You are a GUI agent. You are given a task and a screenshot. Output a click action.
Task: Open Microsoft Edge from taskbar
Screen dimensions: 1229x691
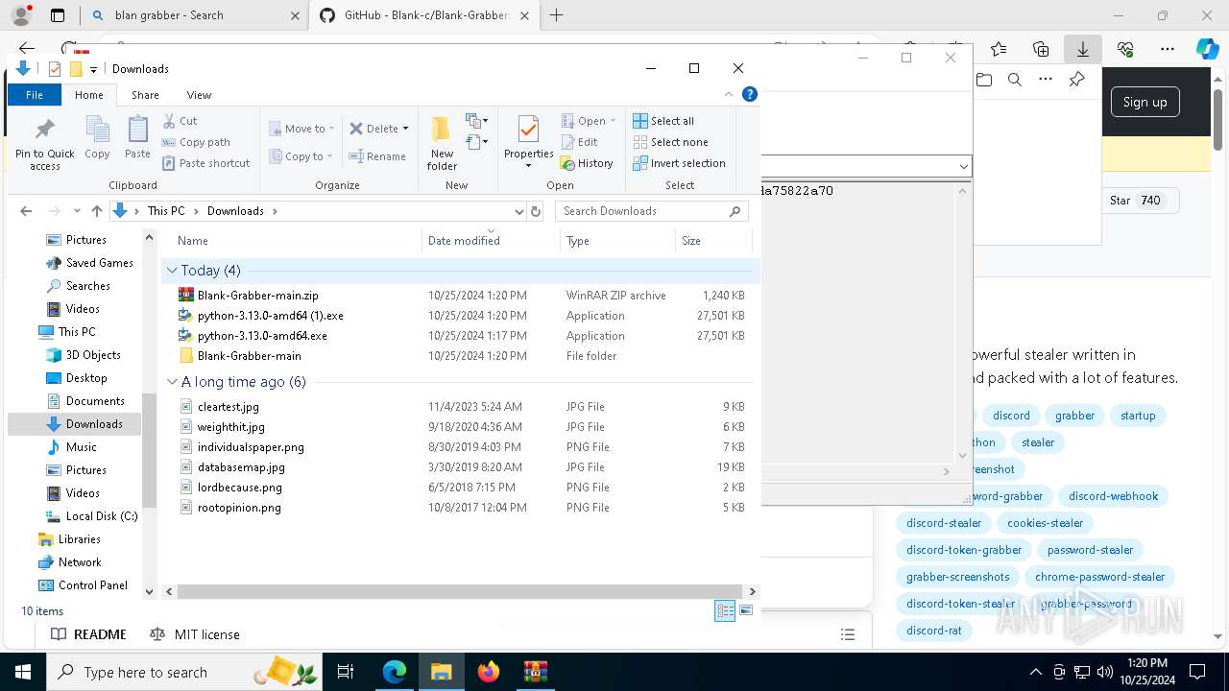pyautogui.click(x=395, y=672)
